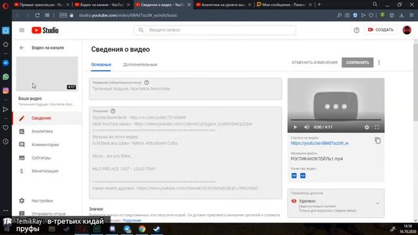Switch to the Прямые трансляции browser tab
Screen dimensions: 418x235
(41, 5)
